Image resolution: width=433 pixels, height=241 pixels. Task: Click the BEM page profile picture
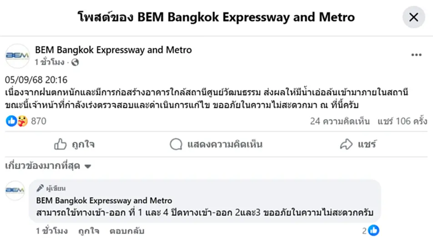point(17,56)
